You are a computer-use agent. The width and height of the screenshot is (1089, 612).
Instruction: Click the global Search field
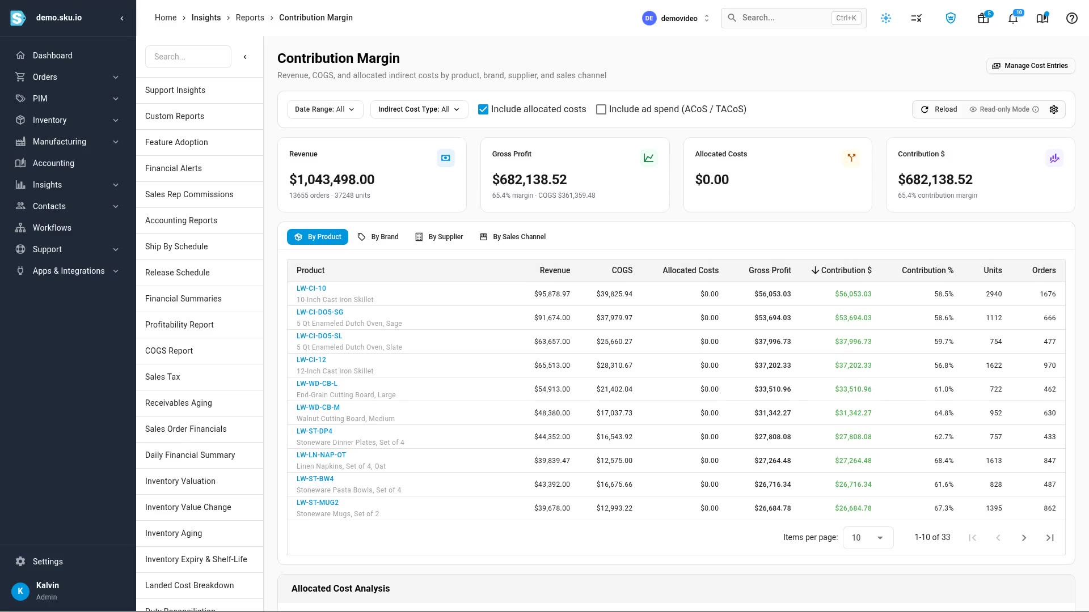pyautogui.click(x=793, y=18)
